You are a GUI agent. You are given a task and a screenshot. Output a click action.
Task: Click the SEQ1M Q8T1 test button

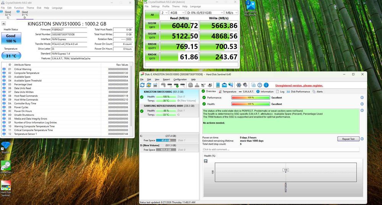point(152,25)
